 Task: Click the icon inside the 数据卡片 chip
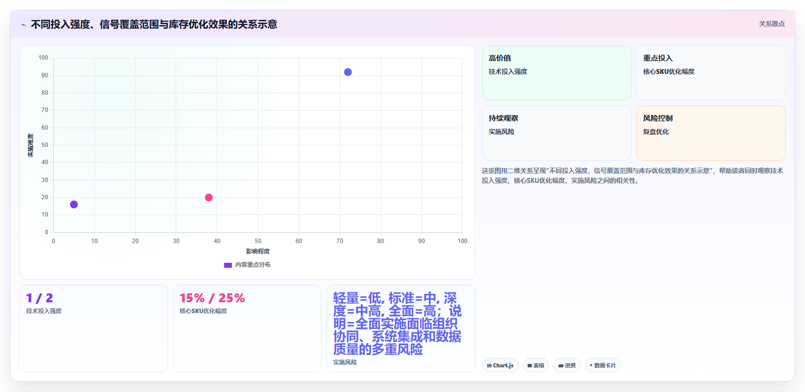(x=591, y=365)
